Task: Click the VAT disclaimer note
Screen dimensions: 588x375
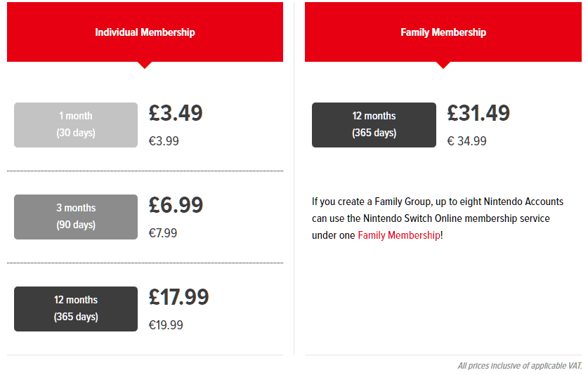Action: coord(520,366)
